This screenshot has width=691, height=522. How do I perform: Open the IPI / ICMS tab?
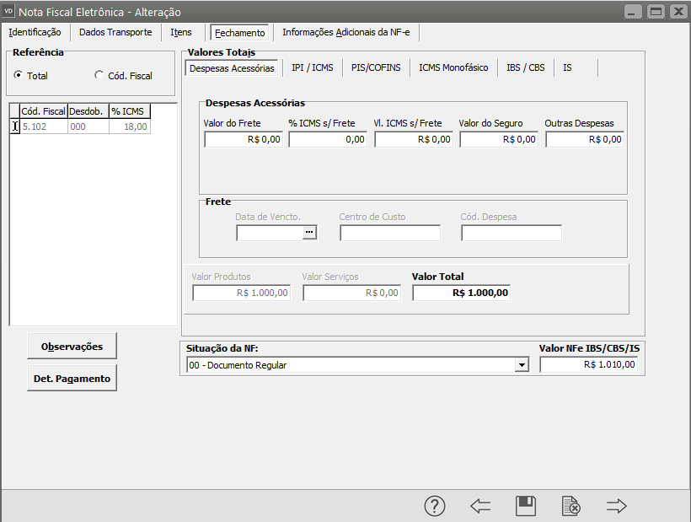(312, 67)
